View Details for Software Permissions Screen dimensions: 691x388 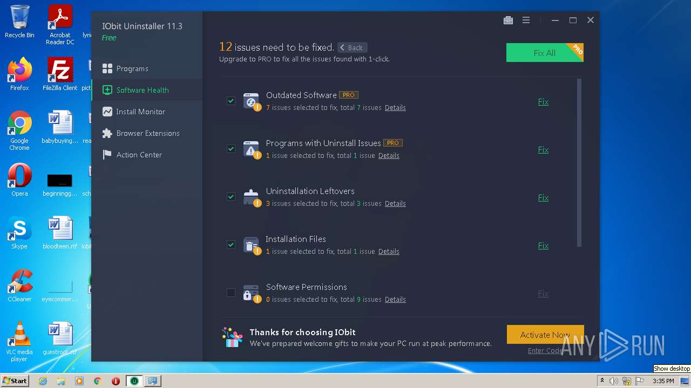coord(395,300)
